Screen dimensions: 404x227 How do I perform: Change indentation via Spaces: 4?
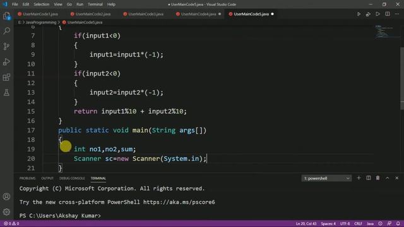[x=328, y=224]
